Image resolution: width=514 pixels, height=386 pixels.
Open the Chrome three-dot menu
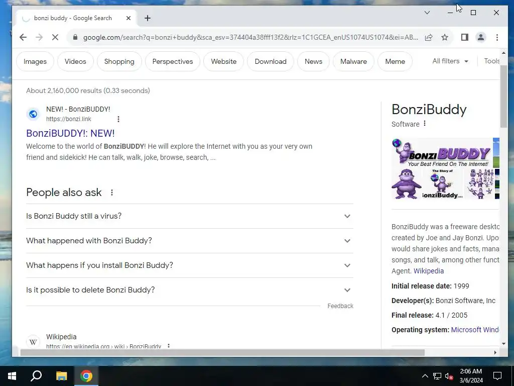coord(497,37)
